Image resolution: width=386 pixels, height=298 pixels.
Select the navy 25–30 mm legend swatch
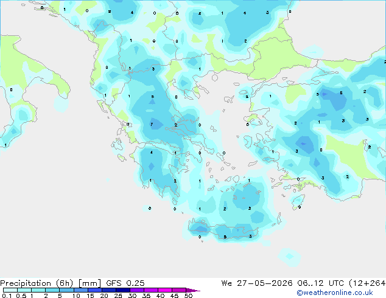tap(123, 290)
